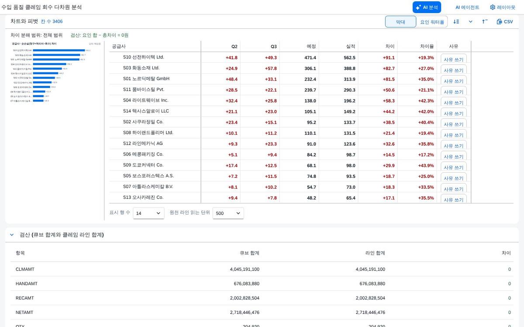The height and width of the screenshot is (327, 524).
Task: Collapse the 검산 section chevron
Action: click(12, 235)
